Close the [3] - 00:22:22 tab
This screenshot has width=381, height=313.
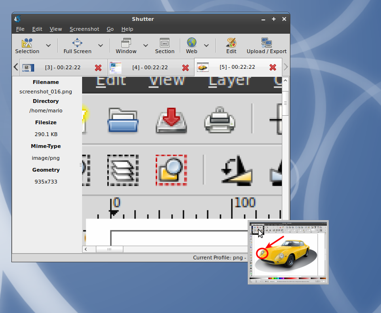click(x=98, y=68)
